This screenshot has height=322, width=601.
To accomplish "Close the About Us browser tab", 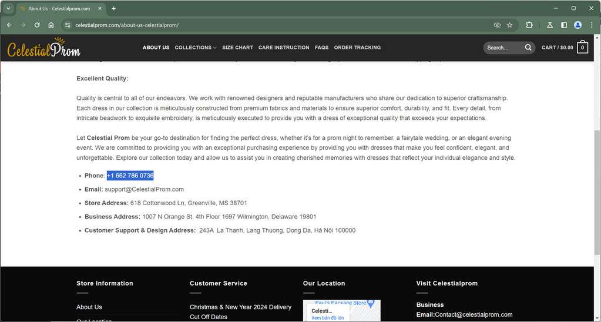I will (100, 8).
